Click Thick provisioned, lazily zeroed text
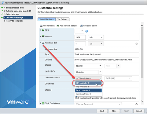Image resolution: width=147 pixels, height=114 pixels. (x=88, y=54)
